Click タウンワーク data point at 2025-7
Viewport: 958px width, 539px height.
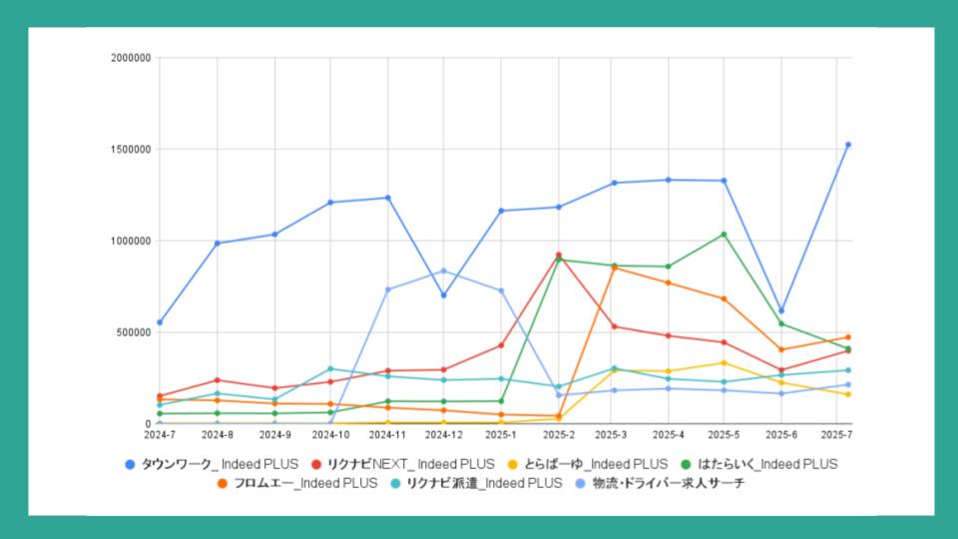tap(848, 145)
